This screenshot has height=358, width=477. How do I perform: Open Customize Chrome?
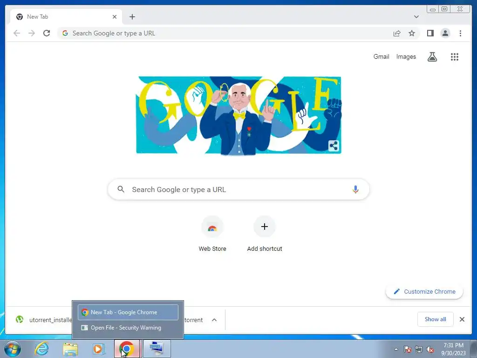point(424,292)
